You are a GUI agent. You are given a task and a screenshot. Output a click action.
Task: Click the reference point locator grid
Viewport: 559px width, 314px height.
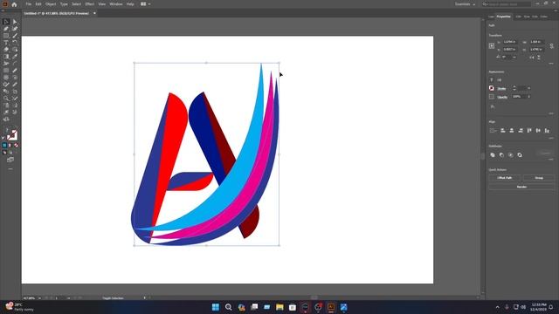[x=492, y=46]
